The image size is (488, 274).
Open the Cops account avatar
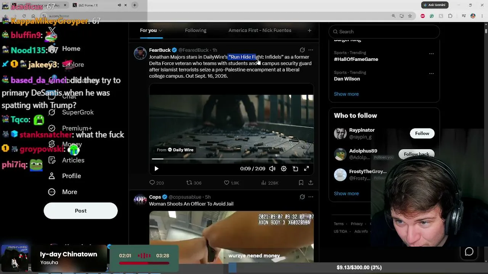pyautogui.click(x=140, y=200)
